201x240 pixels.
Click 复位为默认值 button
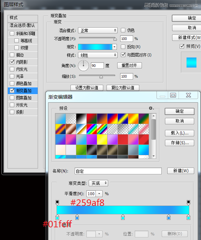[x=123, y=88]
